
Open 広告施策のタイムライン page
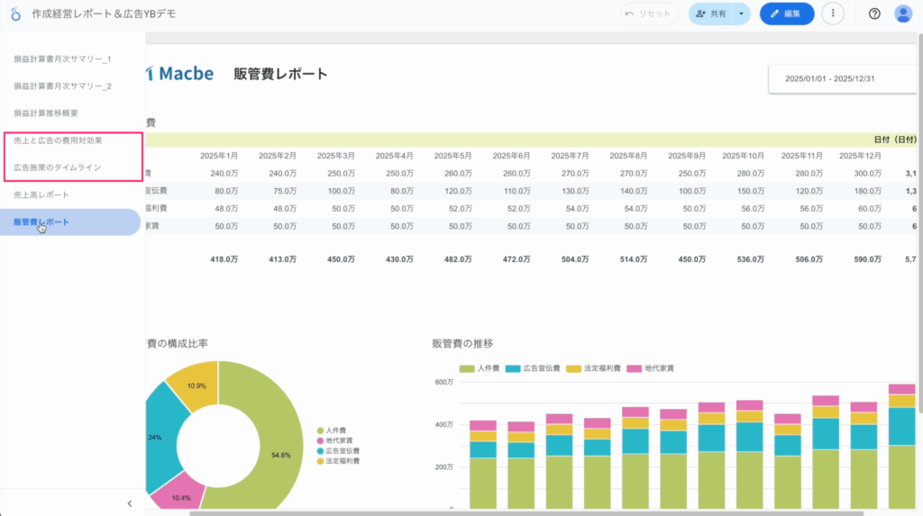(x=57, y=167)
